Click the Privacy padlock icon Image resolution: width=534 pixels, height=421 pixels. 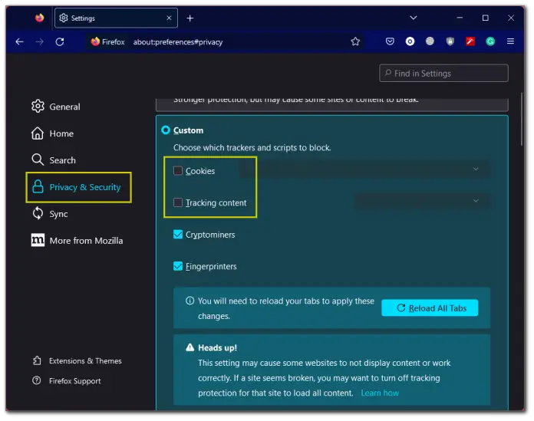pos(38,186)
